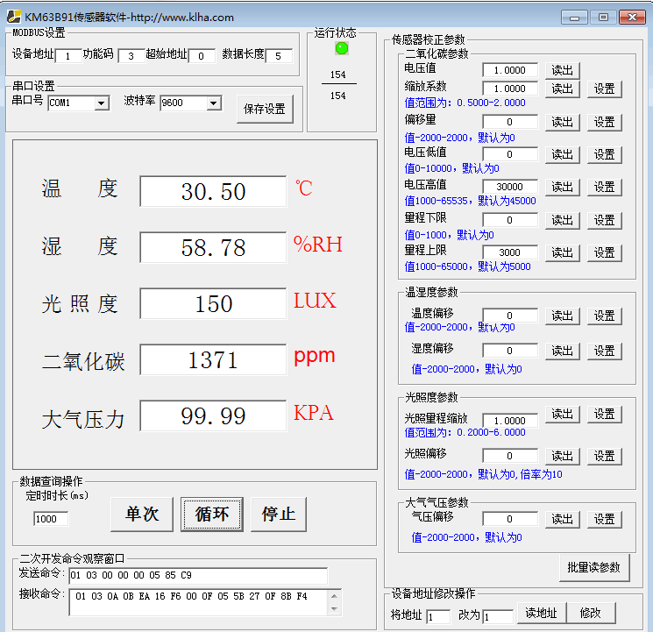Click the 二氧化碳 value 1371 display

coord(213,360)
